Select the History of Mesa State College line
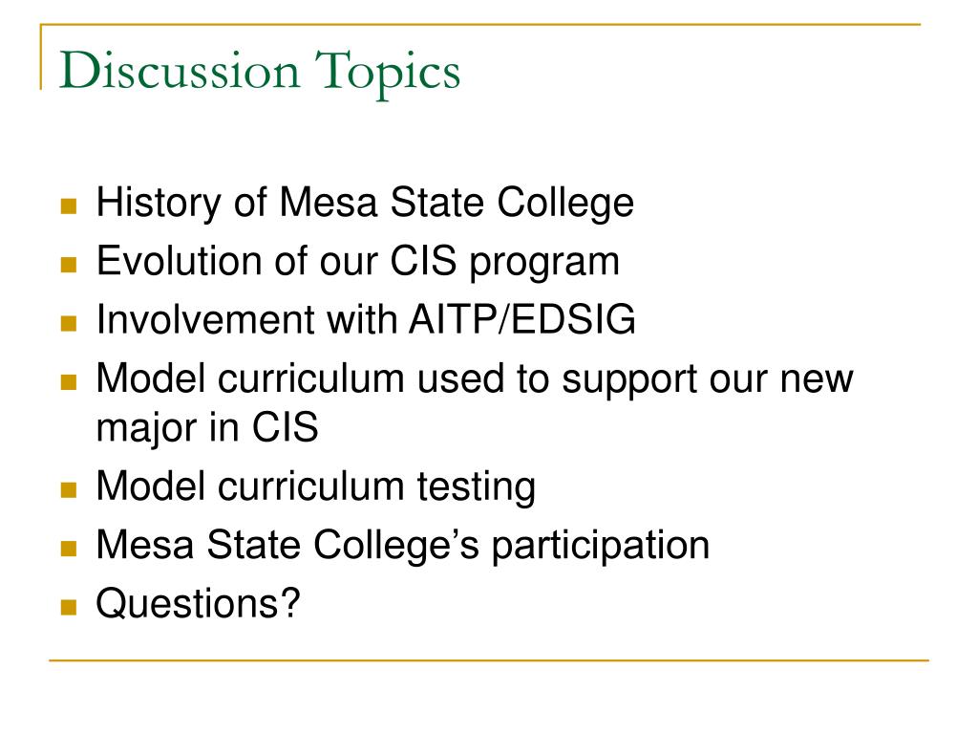Viewport: 978px width, 734px height. (365, 203)
